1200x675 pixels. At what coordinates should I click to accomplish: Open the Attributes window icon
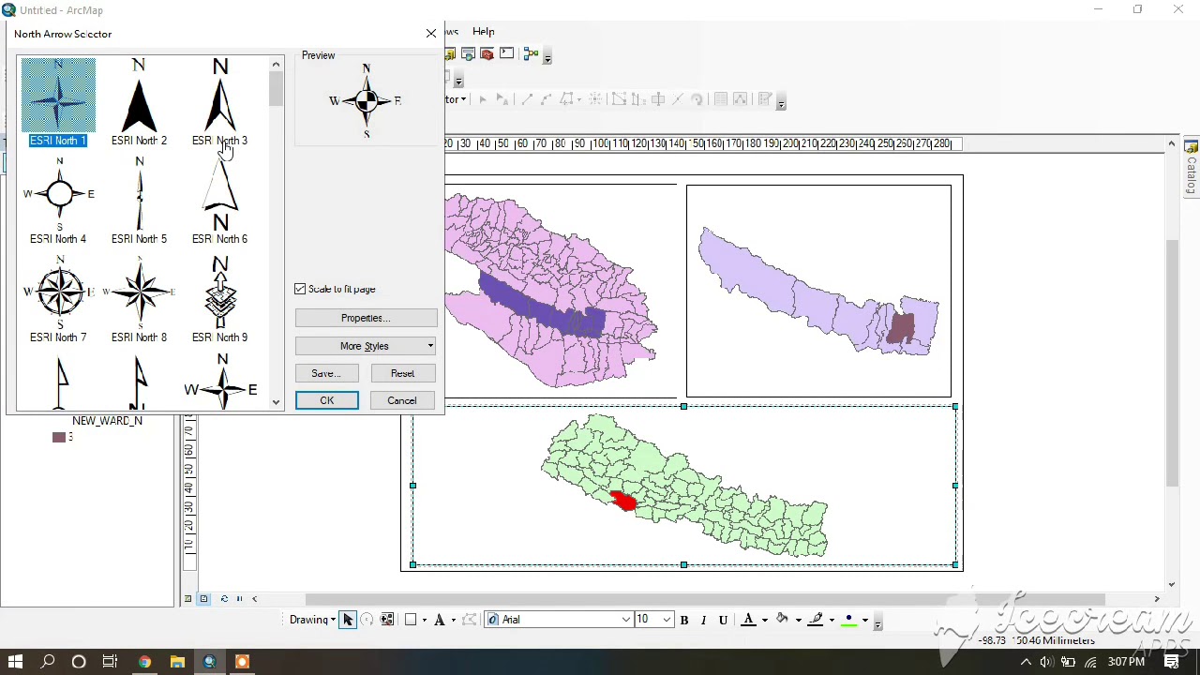click(720, 99)
